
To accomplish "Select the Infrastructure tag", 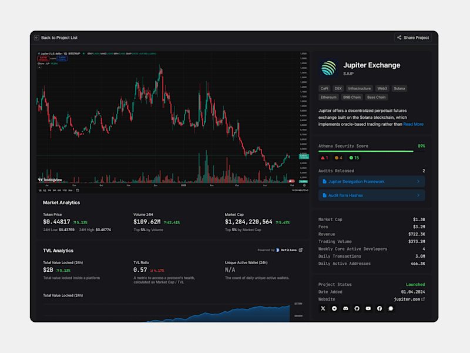I will (360, 89).
